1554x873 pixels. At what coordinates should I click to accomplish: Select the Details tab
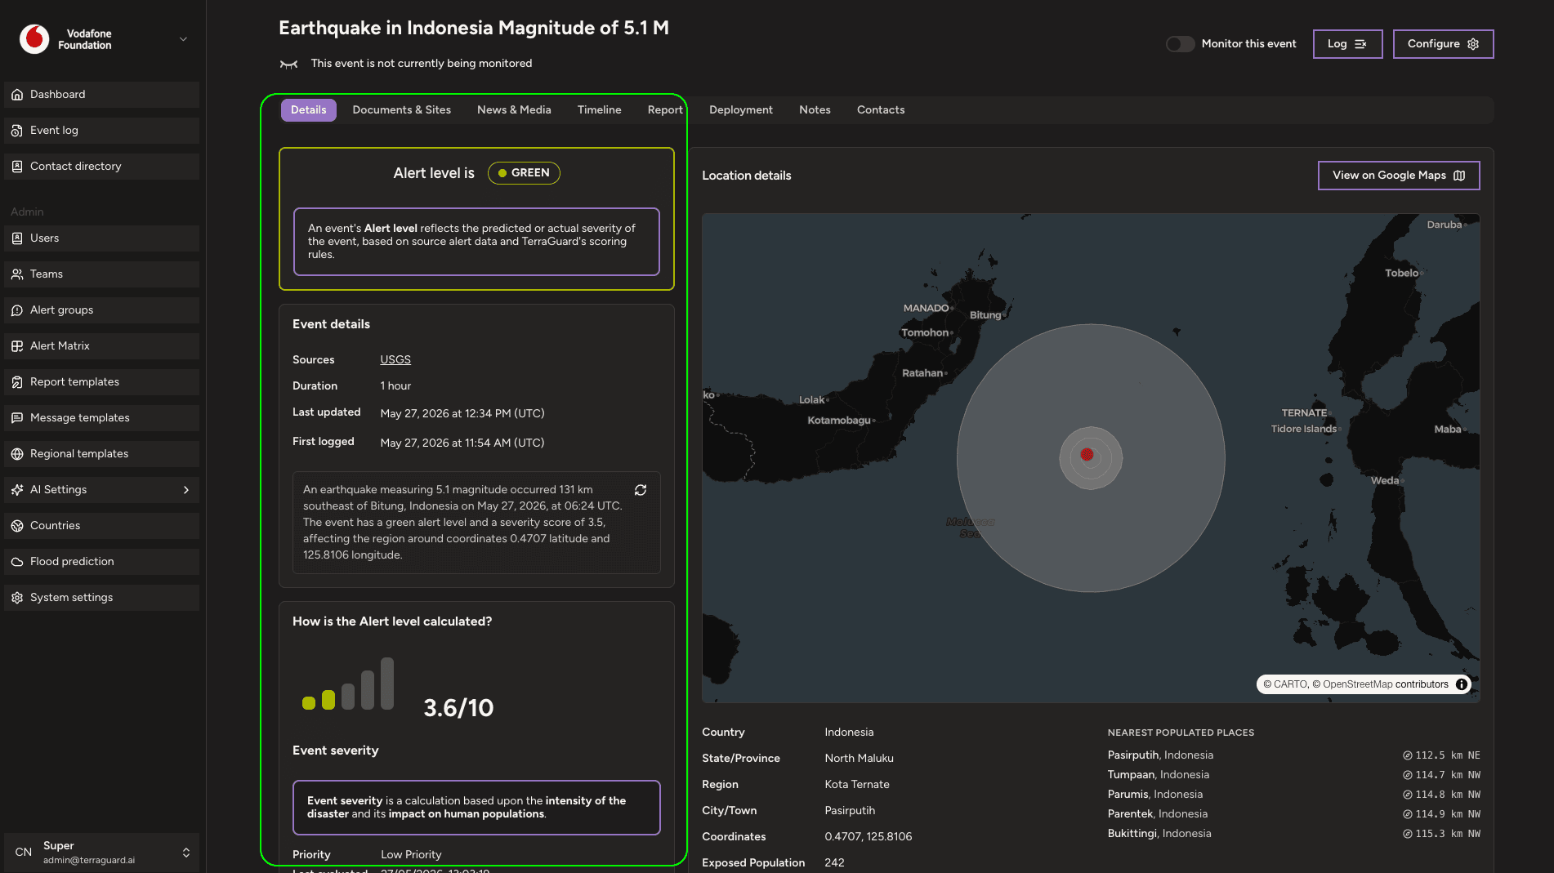[x=308, y=110]
